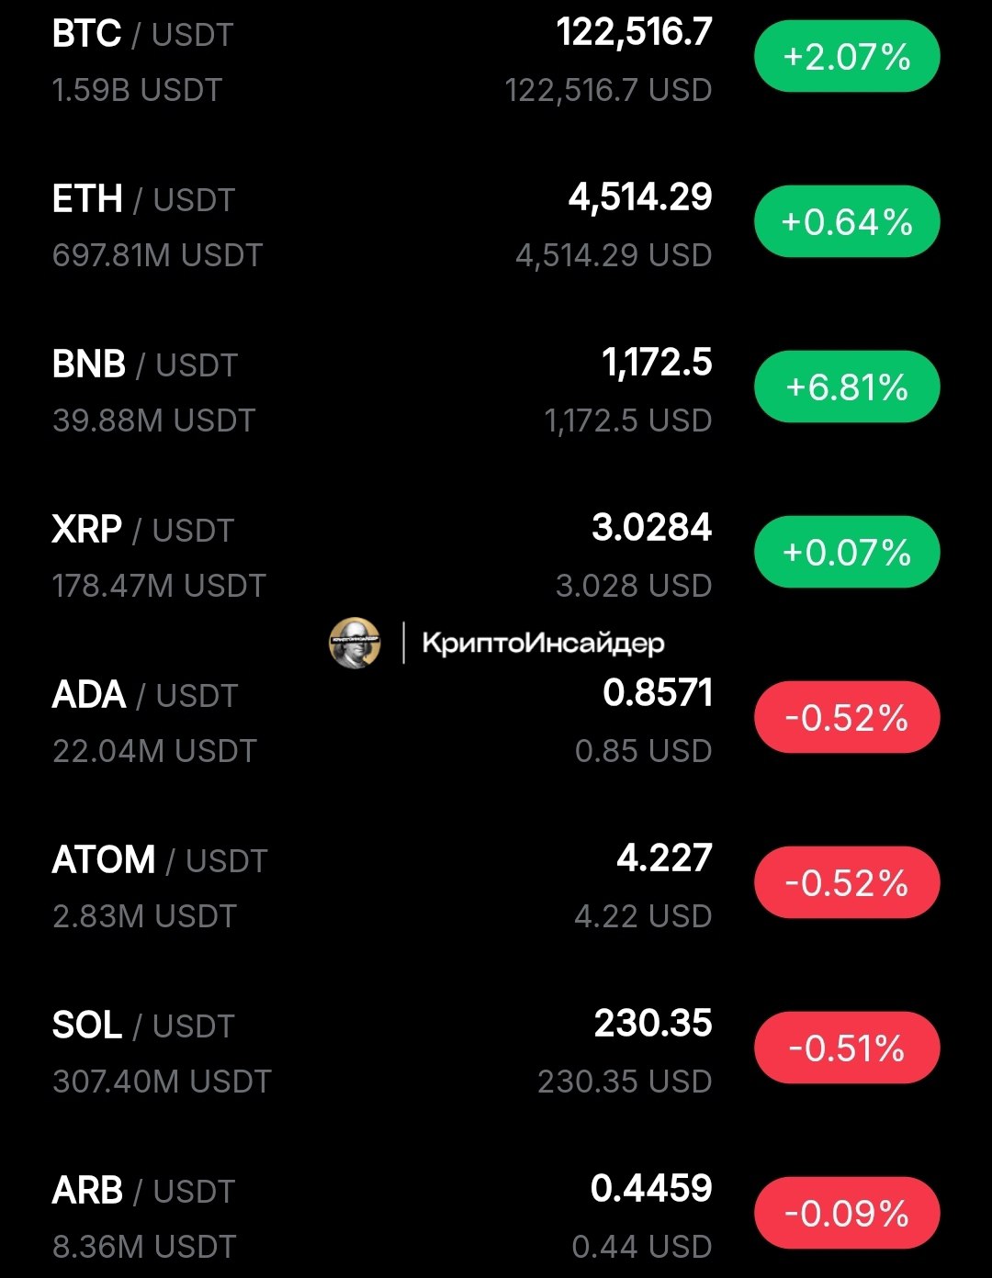Tap the red ADA -0.52% badge
The image size is (992, 1278).
847,718
